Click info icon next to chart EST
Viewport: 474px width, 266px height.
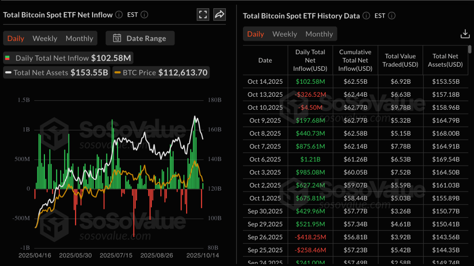pyautogui.click(x=144, y=15)
